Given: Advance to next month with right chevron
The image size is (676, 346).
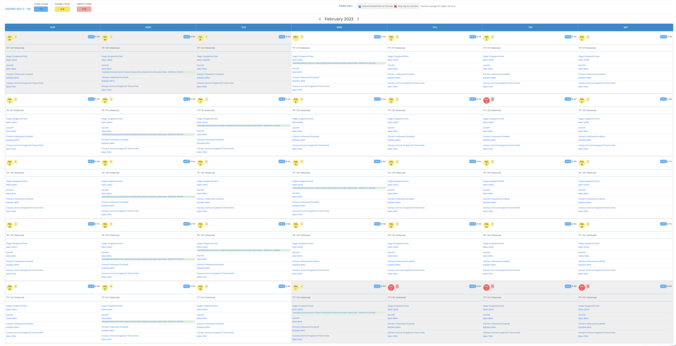Looking at the screenshot, I should 358,19.
